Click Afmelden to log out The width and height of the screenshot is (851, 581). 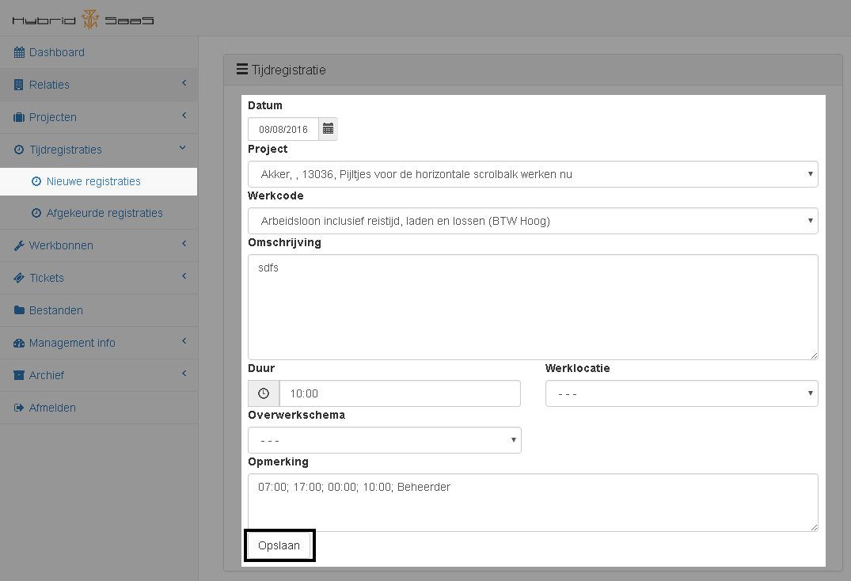52,408
